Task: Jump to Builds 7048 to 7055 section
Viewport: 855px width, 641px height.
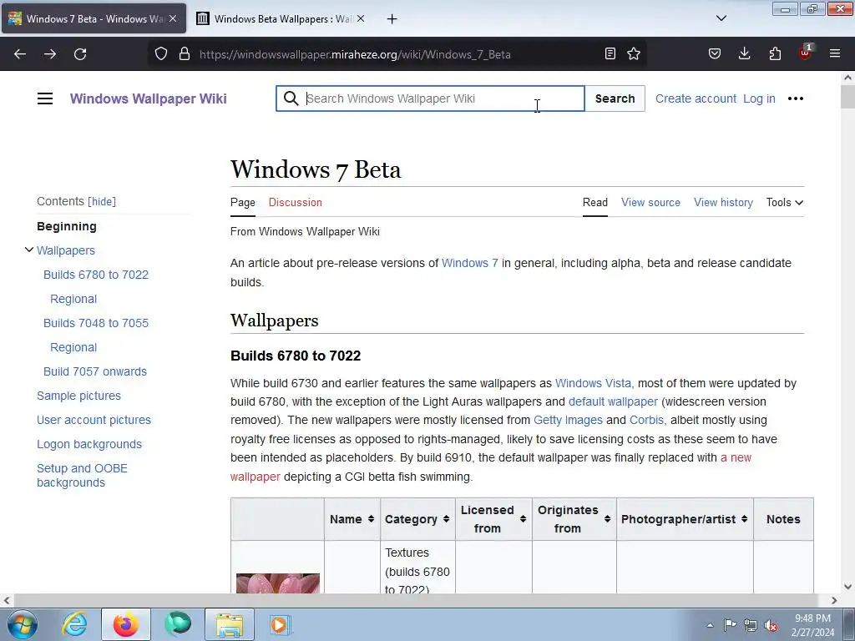Action: pyautogui.click(x=96, y=323)
